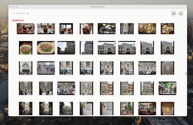193x125 pixels.
Task: Select the round tray of dishes photo
Action: coord(147,29)
